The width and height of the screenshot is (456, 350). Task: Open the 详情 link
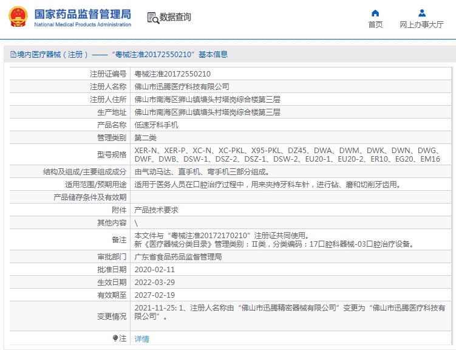pyautogui.click(x=141, y=338)
